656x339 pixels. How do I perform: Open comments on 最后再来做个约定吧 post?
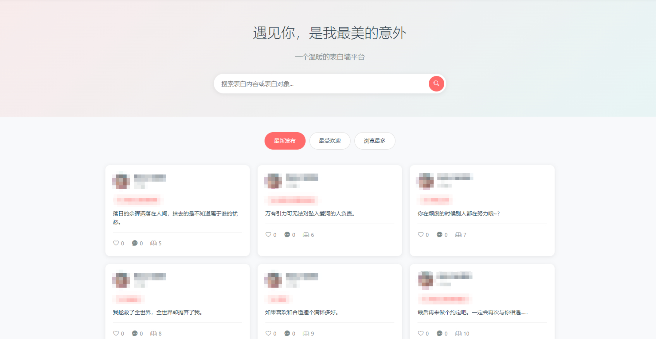(x=439, y=333)
